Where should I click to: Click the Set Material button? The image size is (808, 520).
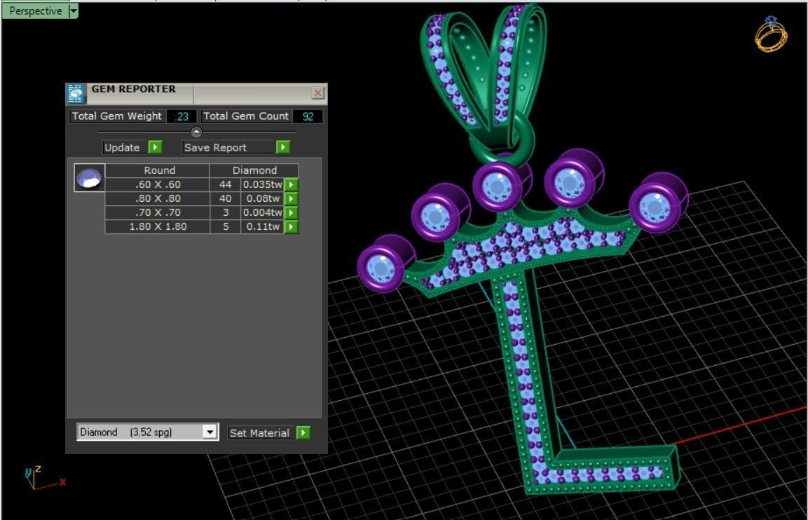coord(261,433)
